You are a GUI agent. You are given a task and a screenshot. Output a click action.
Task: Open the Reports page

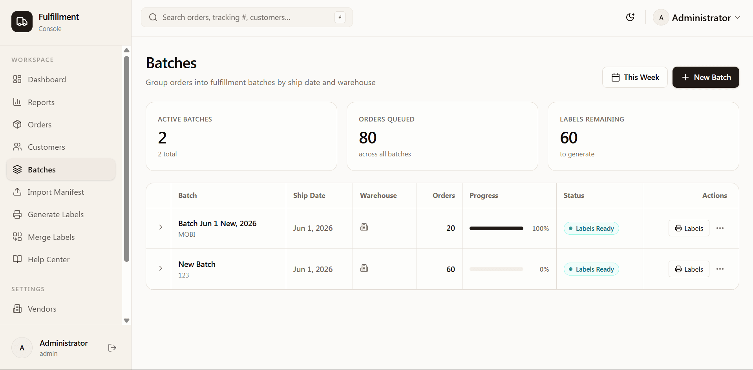61,102
